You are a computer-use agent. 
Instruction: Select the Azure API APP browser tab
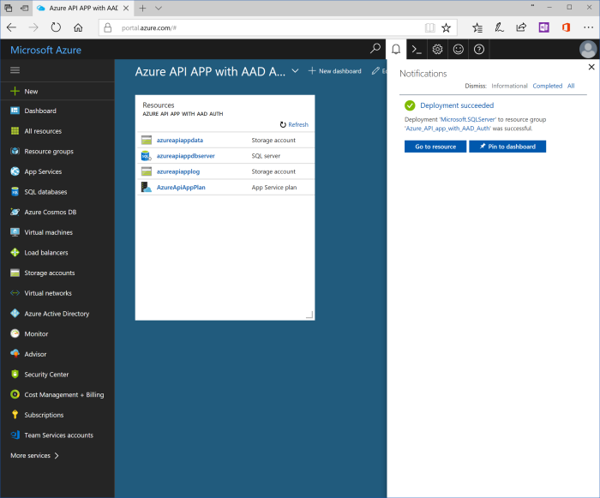coord(82,8)
